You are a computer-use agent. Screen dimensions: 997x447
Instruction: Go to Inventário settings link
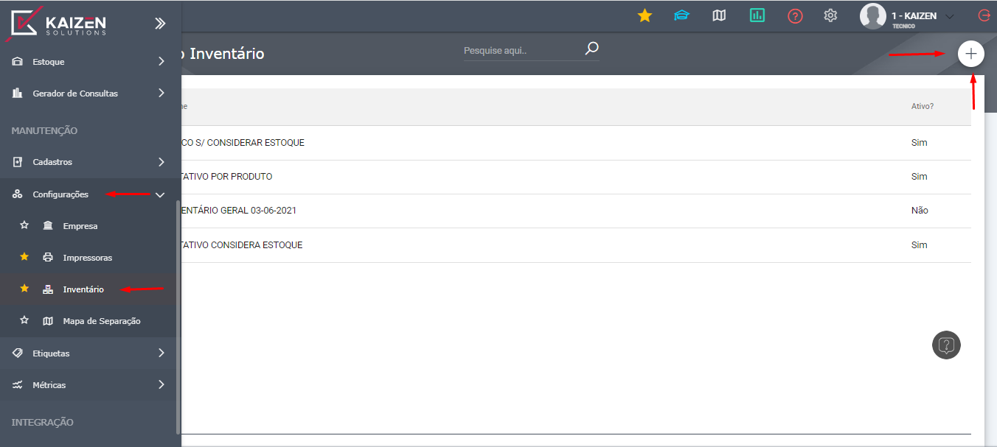(x=83, y=289)
